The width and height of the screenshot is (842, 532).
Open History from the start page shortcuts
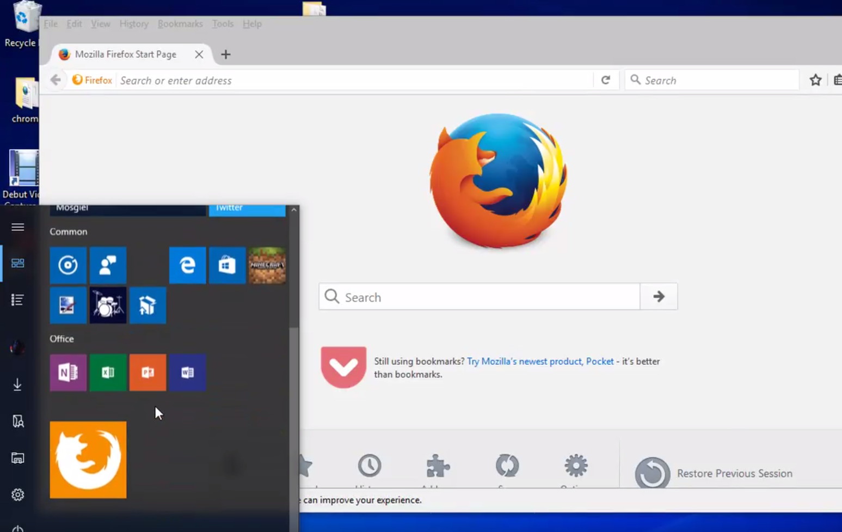pos(370,466)
